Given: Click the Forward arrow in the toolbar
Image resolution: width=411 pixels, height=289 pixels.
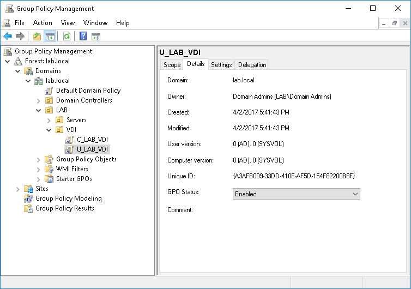Looking at the screenshot, I should click(x=20, y=37).
